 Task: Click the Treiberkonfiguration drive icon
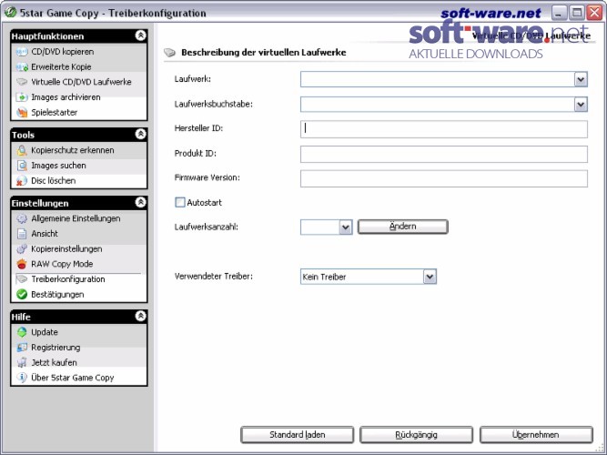pos(22,279)
